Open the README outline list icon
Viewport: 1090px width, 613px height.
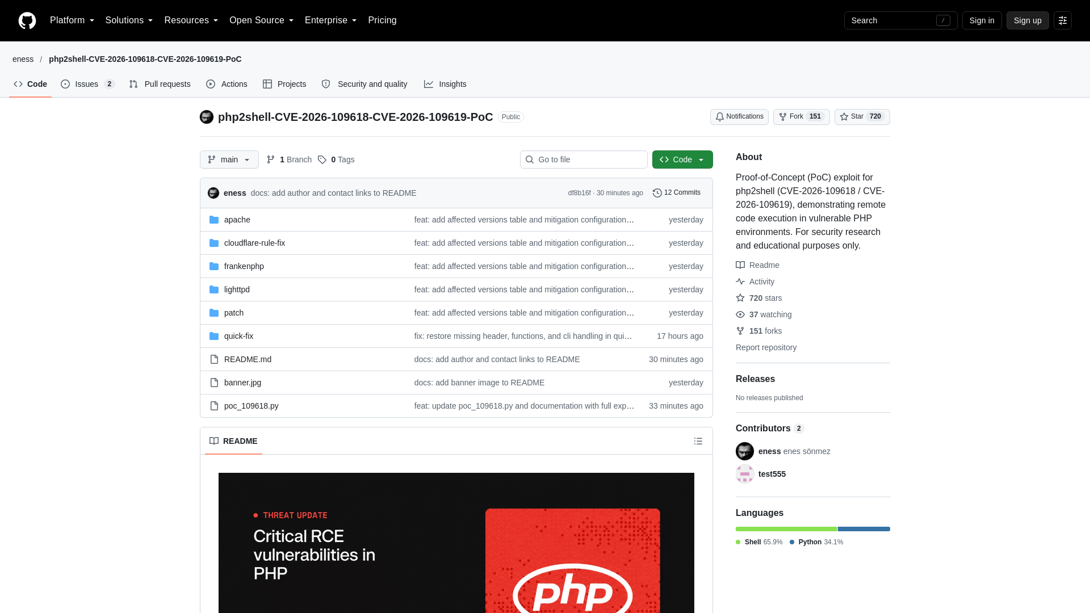pos(698,441)
